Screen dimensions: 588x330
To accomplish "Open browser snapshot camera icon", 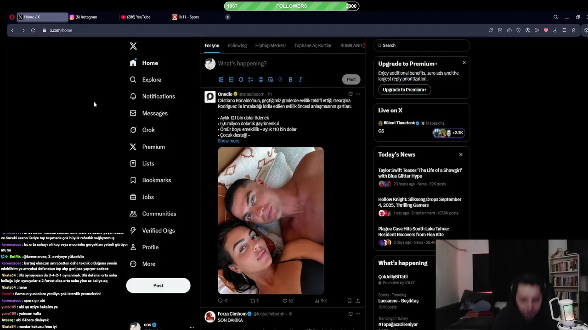I will pos(509,30).
